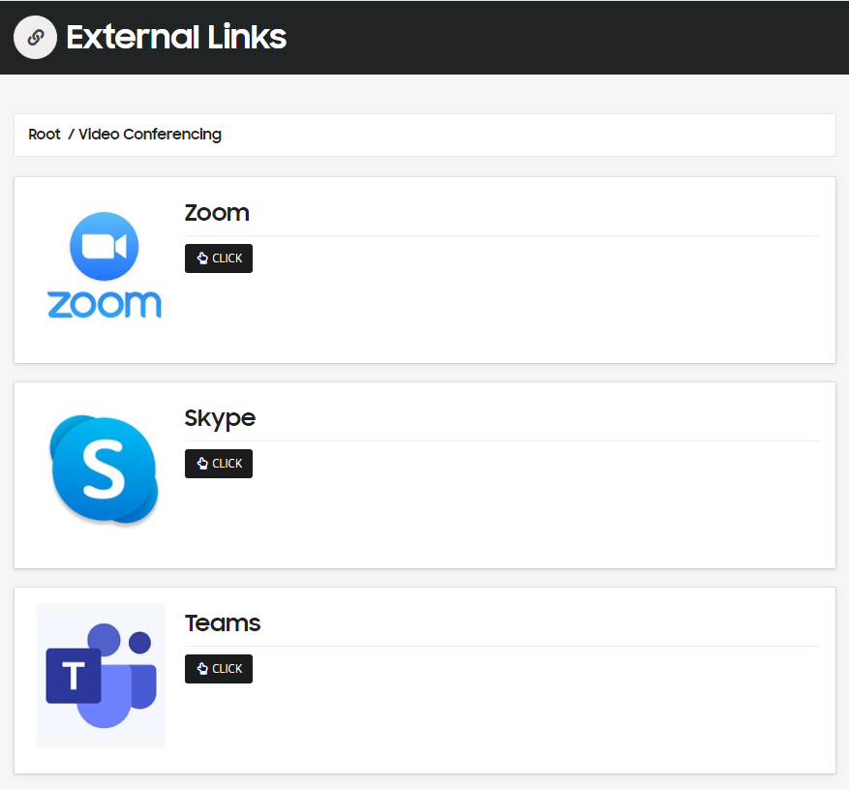
Task: Click the Zoom camera logo image
Action: point(104,265)
